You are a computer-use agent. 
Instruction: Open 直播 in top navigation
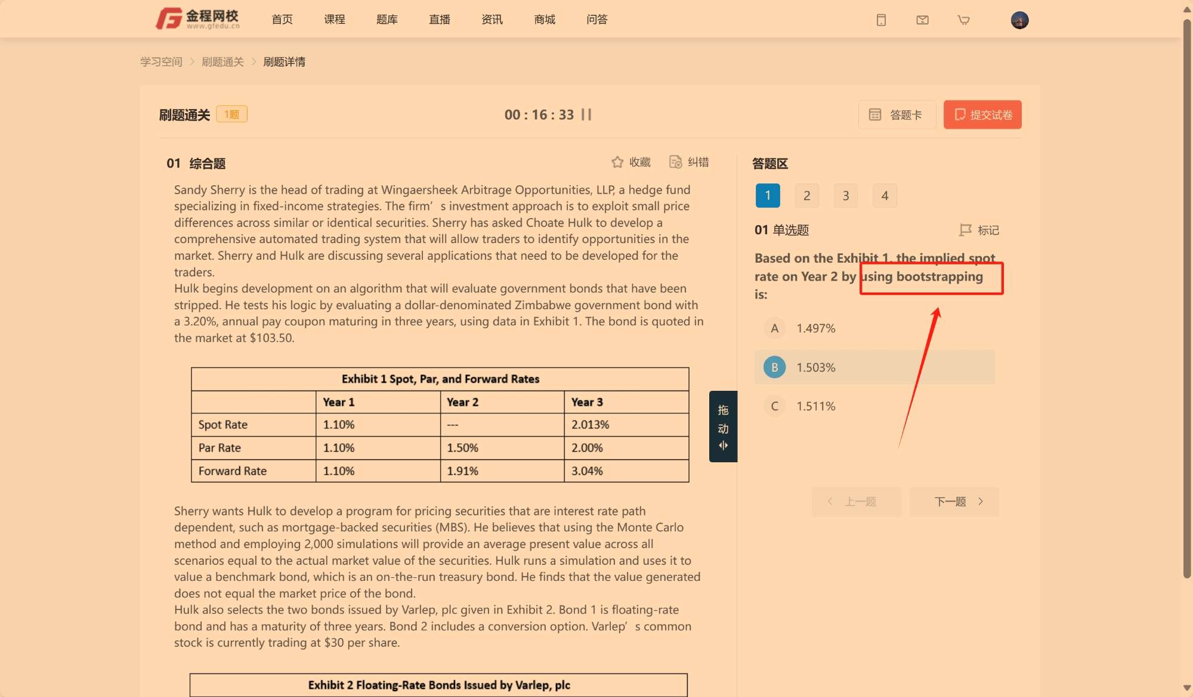(x=440, y=20)
